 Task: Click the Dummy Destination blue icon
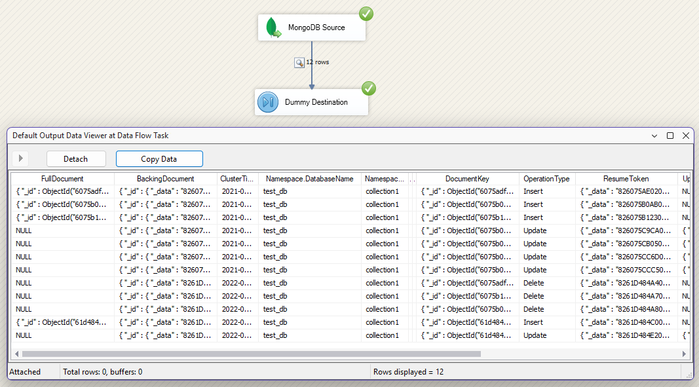pos(268,102)
